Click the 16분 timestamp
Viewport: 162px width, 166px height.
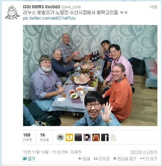(x=153, y=7)
